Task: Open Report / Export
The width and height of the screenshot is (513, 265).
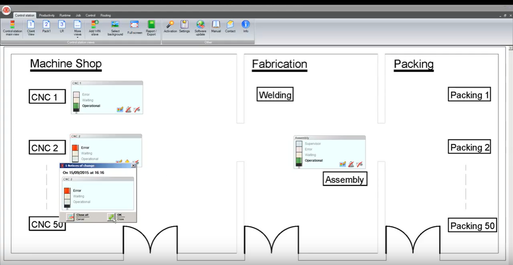Action: (x=151, y=28)
